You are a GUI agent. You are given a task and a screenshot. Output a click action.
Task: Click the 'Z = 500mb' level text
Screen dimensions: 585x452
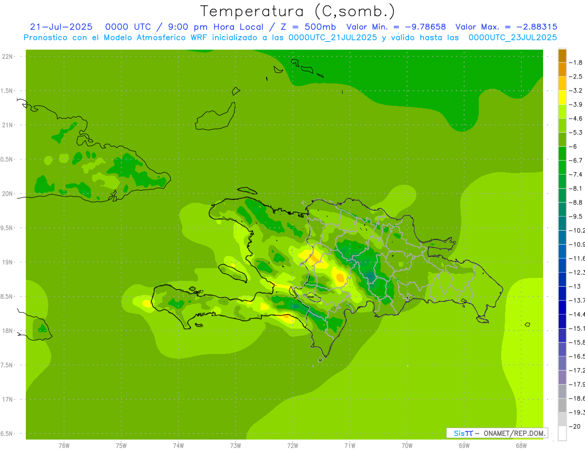click(x=307, y=27)
